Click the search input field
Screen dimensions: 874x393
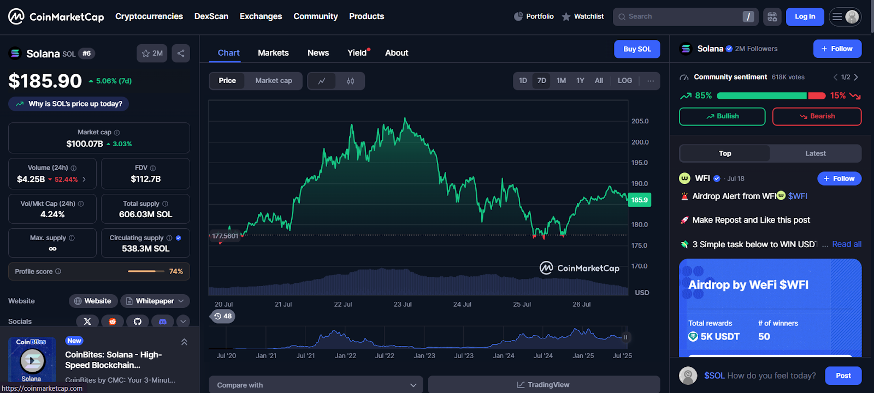coord(686,17)
